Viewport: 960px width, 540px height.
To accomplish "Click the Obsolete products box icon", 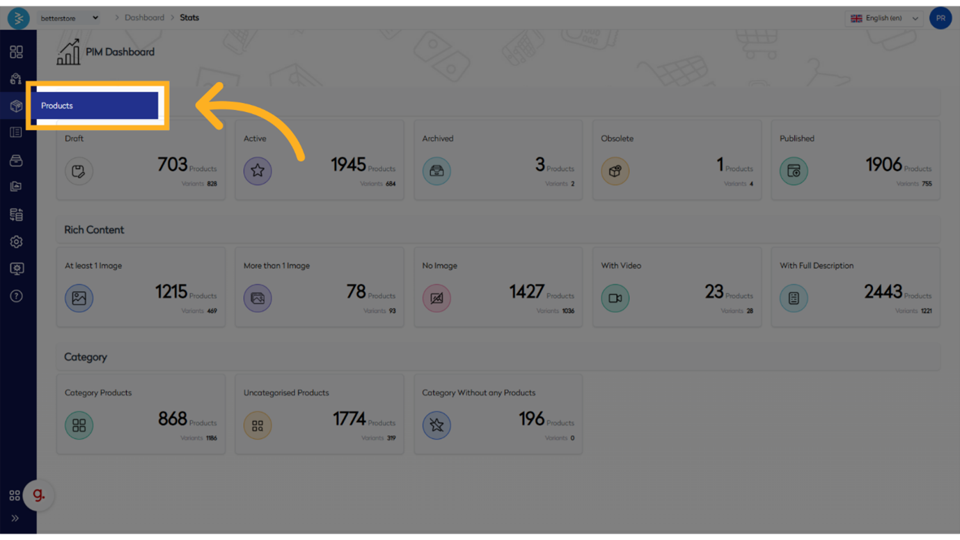I will coord(615,171).
